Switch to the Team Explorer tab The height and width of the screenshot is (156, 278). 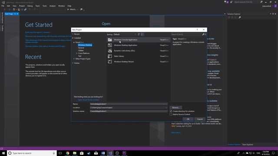coord(248,144)
